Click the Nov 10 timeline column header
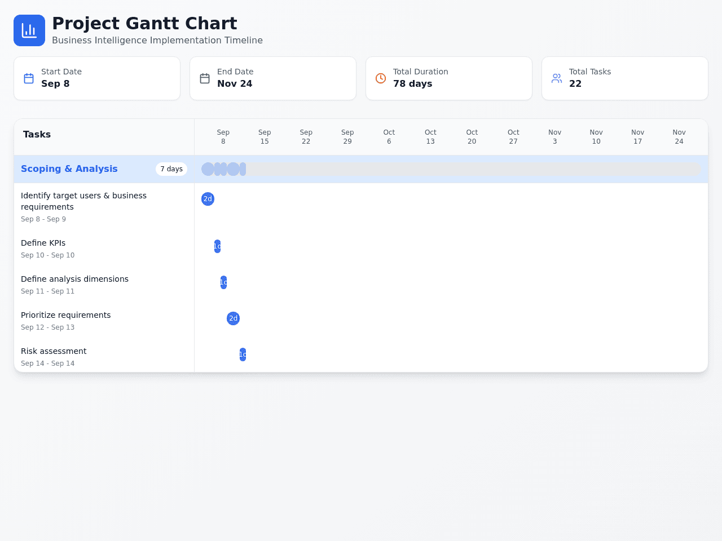Image resolution: width=722 pixels, height=541 pixels. pos(596,137)
